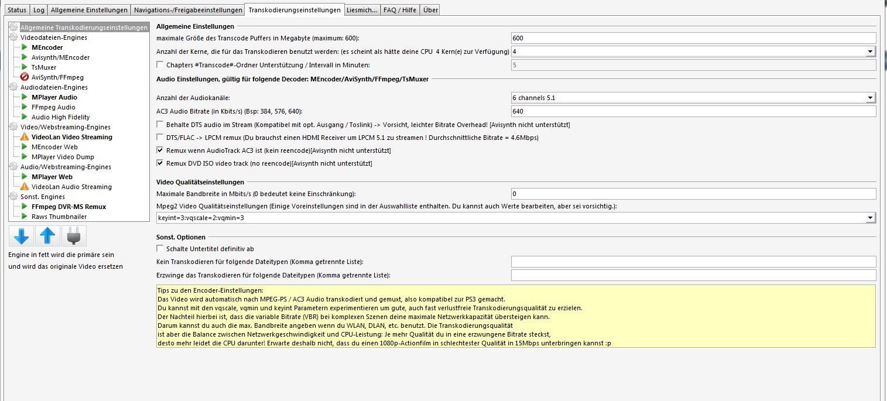Select FFmpeg DVR-MS Remux engine
The width and height of the screenshot is (887, 401).
point(69,207)
